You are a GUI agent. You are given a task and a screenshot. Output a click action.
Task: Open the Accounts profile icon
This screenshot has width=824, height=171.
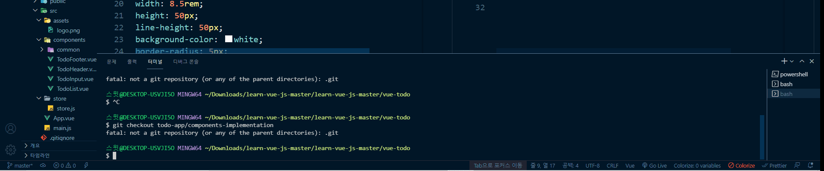[x=11, y=129]
